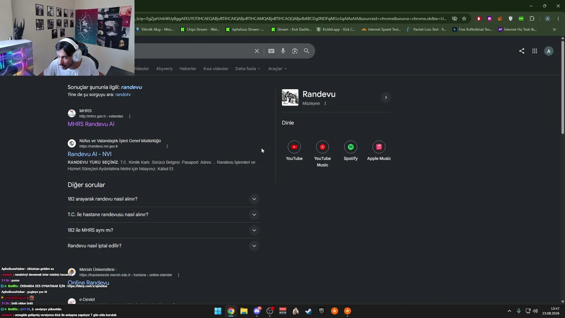Open Steam from the taskbar

click(x=309, y=311)
